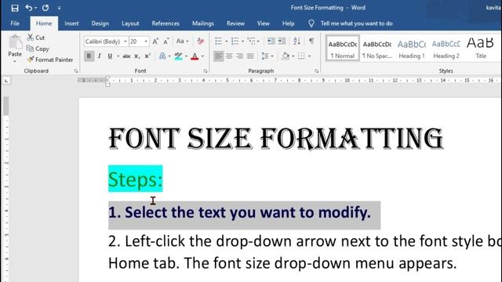This screenshot has width=502, height=282.
Task: Toggle Show/Hide paragraph marks
Action: point(311,41)
